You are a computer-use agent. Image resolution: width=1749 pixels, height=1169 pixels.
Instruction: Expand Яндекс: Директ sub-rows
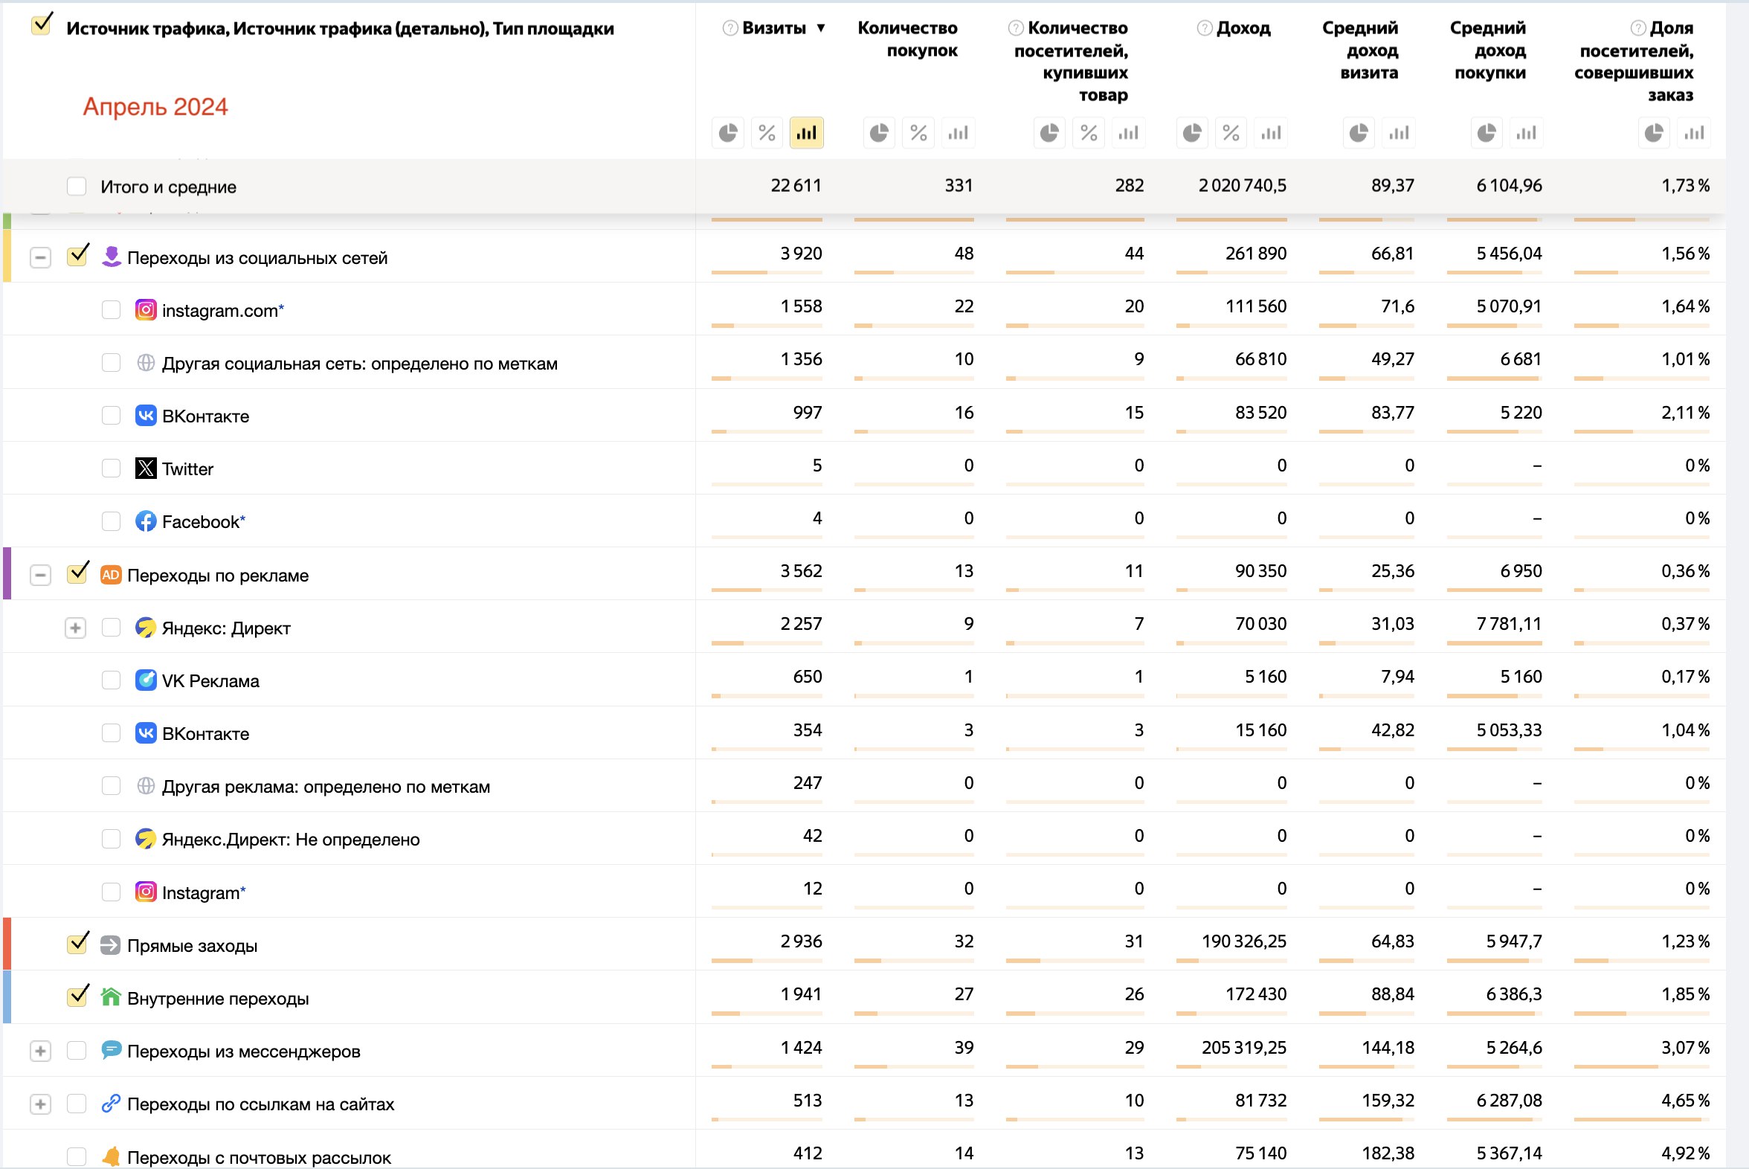point(75,628)
